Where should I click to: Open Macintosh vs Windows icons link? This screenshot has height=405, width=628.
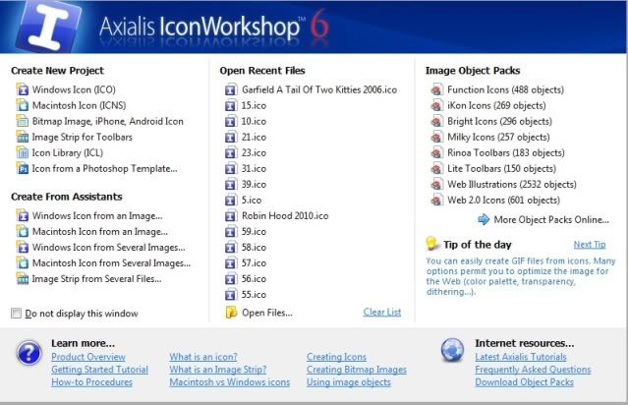pyautogui.click(x=230, y=381)
